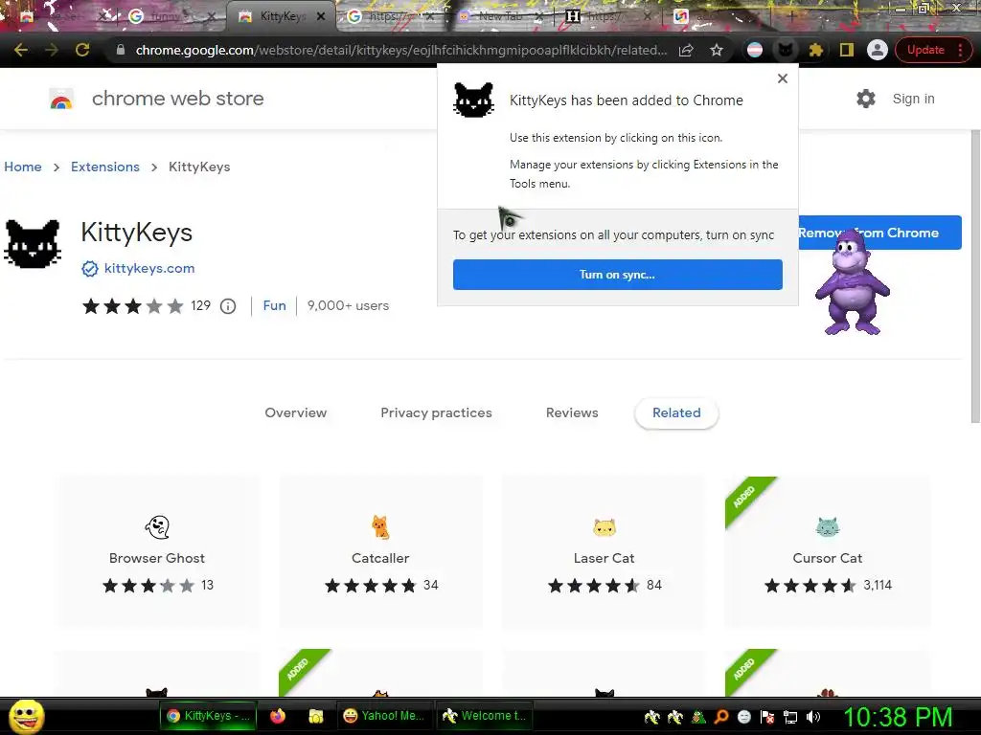Click the lock icon for site information
Image resolution: width=981 pixels, height=735 pixels.
tap(121, 50)
